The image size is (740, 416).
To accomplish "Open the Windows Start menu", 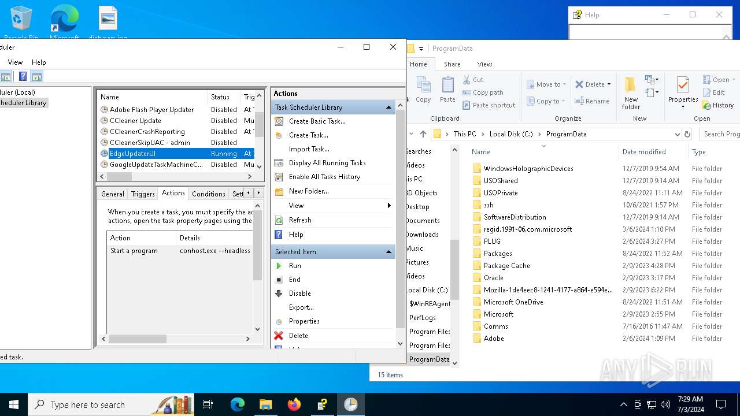I will pyautogui.click(x=14, y=404).
